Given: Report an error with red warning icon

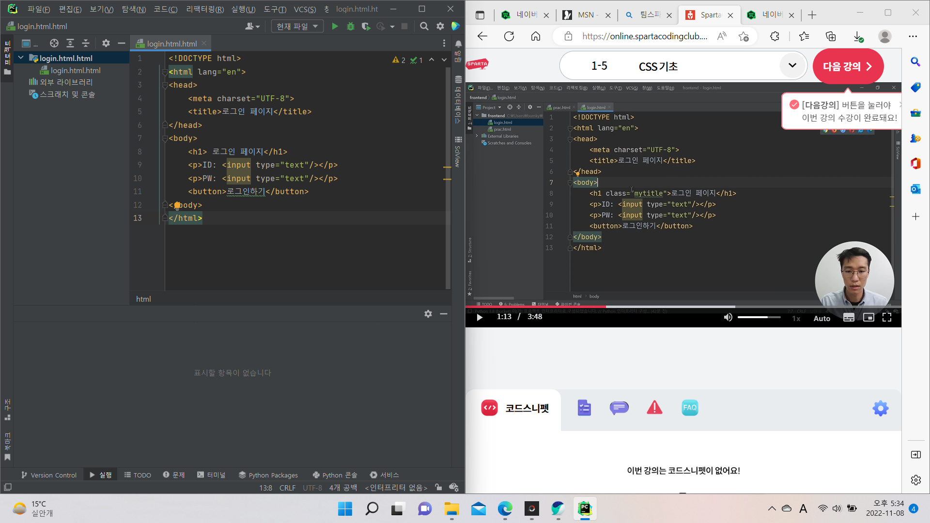Looking at the screenshot, I should 654,408.
